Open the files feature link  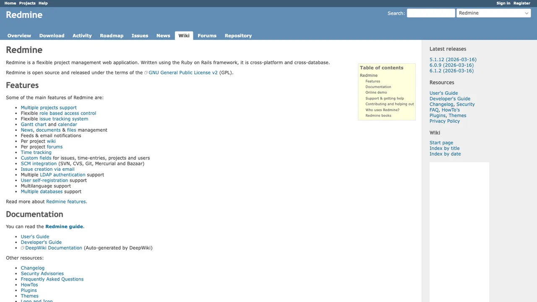[x=72, y=130]
